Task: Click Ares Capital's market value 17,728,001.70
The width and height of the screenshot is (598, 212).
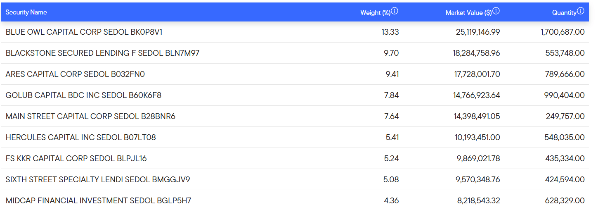Action: pyautogui.click(x=477, y=74)
